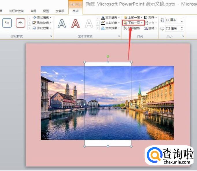The width and height of the screenshot is (197, 171).
Task: Click the shape height field 13 厘米
Action: coord(173,20)
